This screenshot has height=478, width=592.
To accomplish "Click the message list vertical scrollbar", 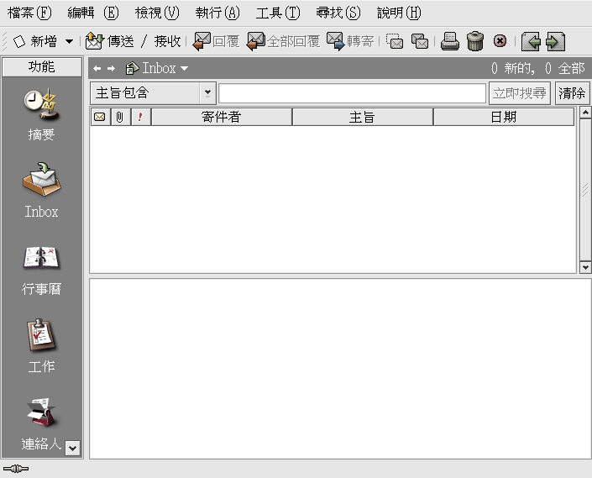I will point(585,190).
